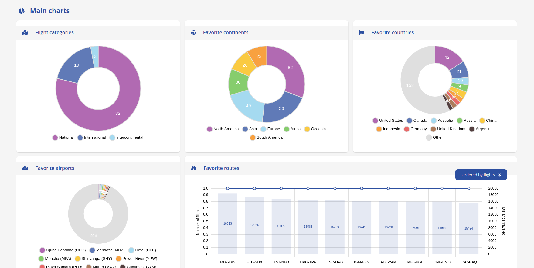
Task: Hide the Other countries legend entry
Action: coord(434,137)
